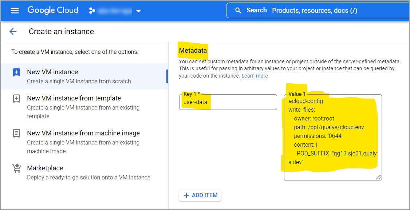Click "Create a single VM instance from scratch" text
This screenshot has width=410, height=210.
(79, 81)
